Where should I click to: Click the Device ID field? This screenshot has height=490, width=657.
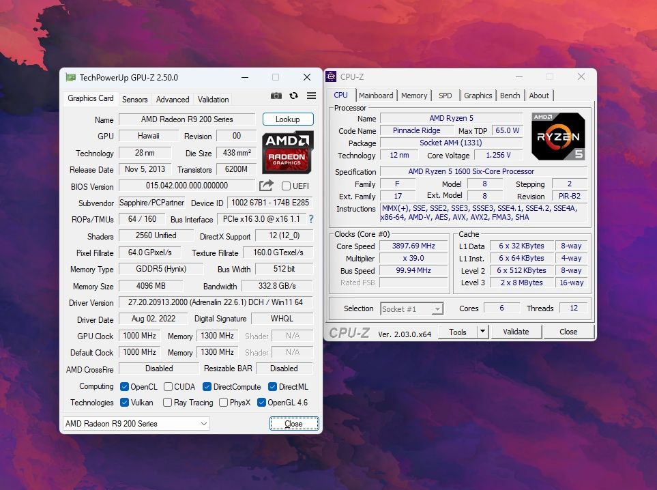[x=270, y=203]
